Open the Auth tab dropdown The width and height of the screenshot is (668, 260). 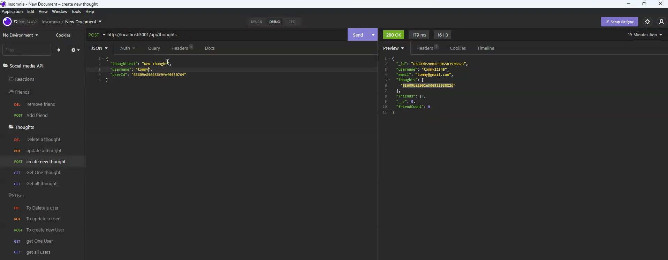tap(128, 48)
